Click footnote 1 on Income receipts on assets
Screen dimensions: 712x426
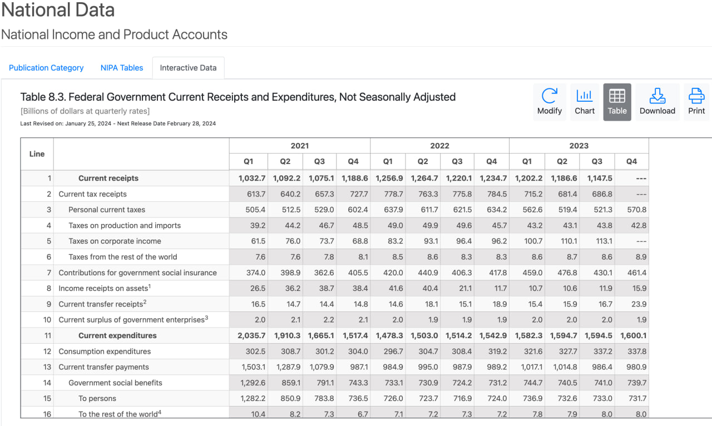pos(150,286)
